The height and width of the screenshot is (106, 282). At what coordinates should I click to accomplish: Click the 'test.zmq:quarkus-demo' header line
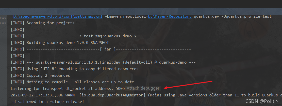[101, 36]
